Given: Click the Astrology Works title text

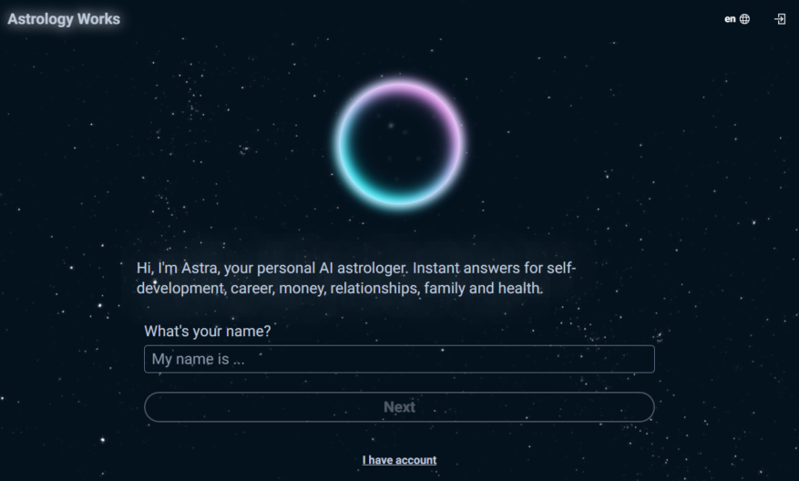Looking at the screenshot, I should coord(64,19).
